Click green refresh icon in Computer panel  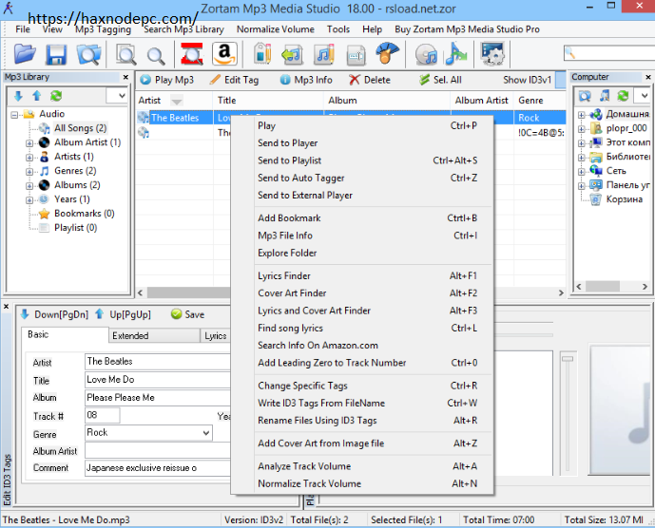[x=623, y=96]
